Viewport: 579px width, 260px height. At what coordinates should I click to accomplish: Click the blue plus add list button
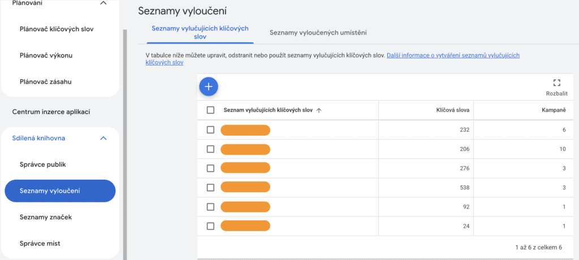tap(209, 86)
